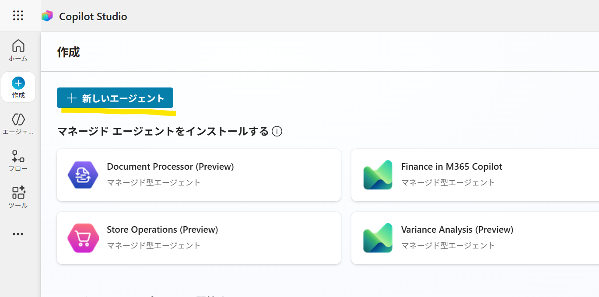Open the Variance Analysis (Preview) card
The width and height of the screenshot is (599, 297).
[x=475, y=238]
